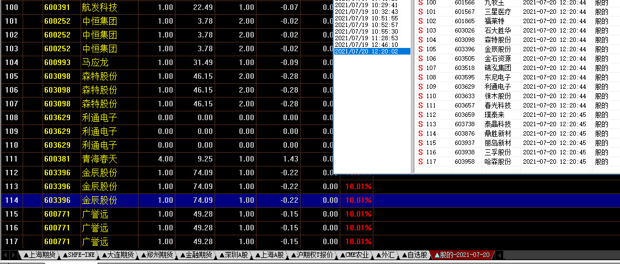Select the snapshot 2021/07/19 10:55:30
620x264 pixels.
pyautogui.click(x=366, y=31)
